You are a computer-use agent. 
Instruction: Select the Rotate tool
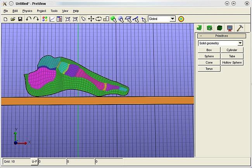pos(98,19)
